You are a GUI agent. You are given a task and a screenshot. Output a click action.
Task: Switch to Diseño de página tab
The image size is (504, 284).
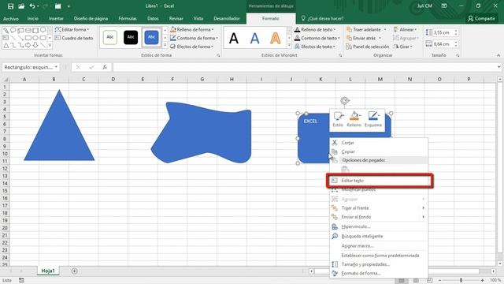click(x=91, y=18)
